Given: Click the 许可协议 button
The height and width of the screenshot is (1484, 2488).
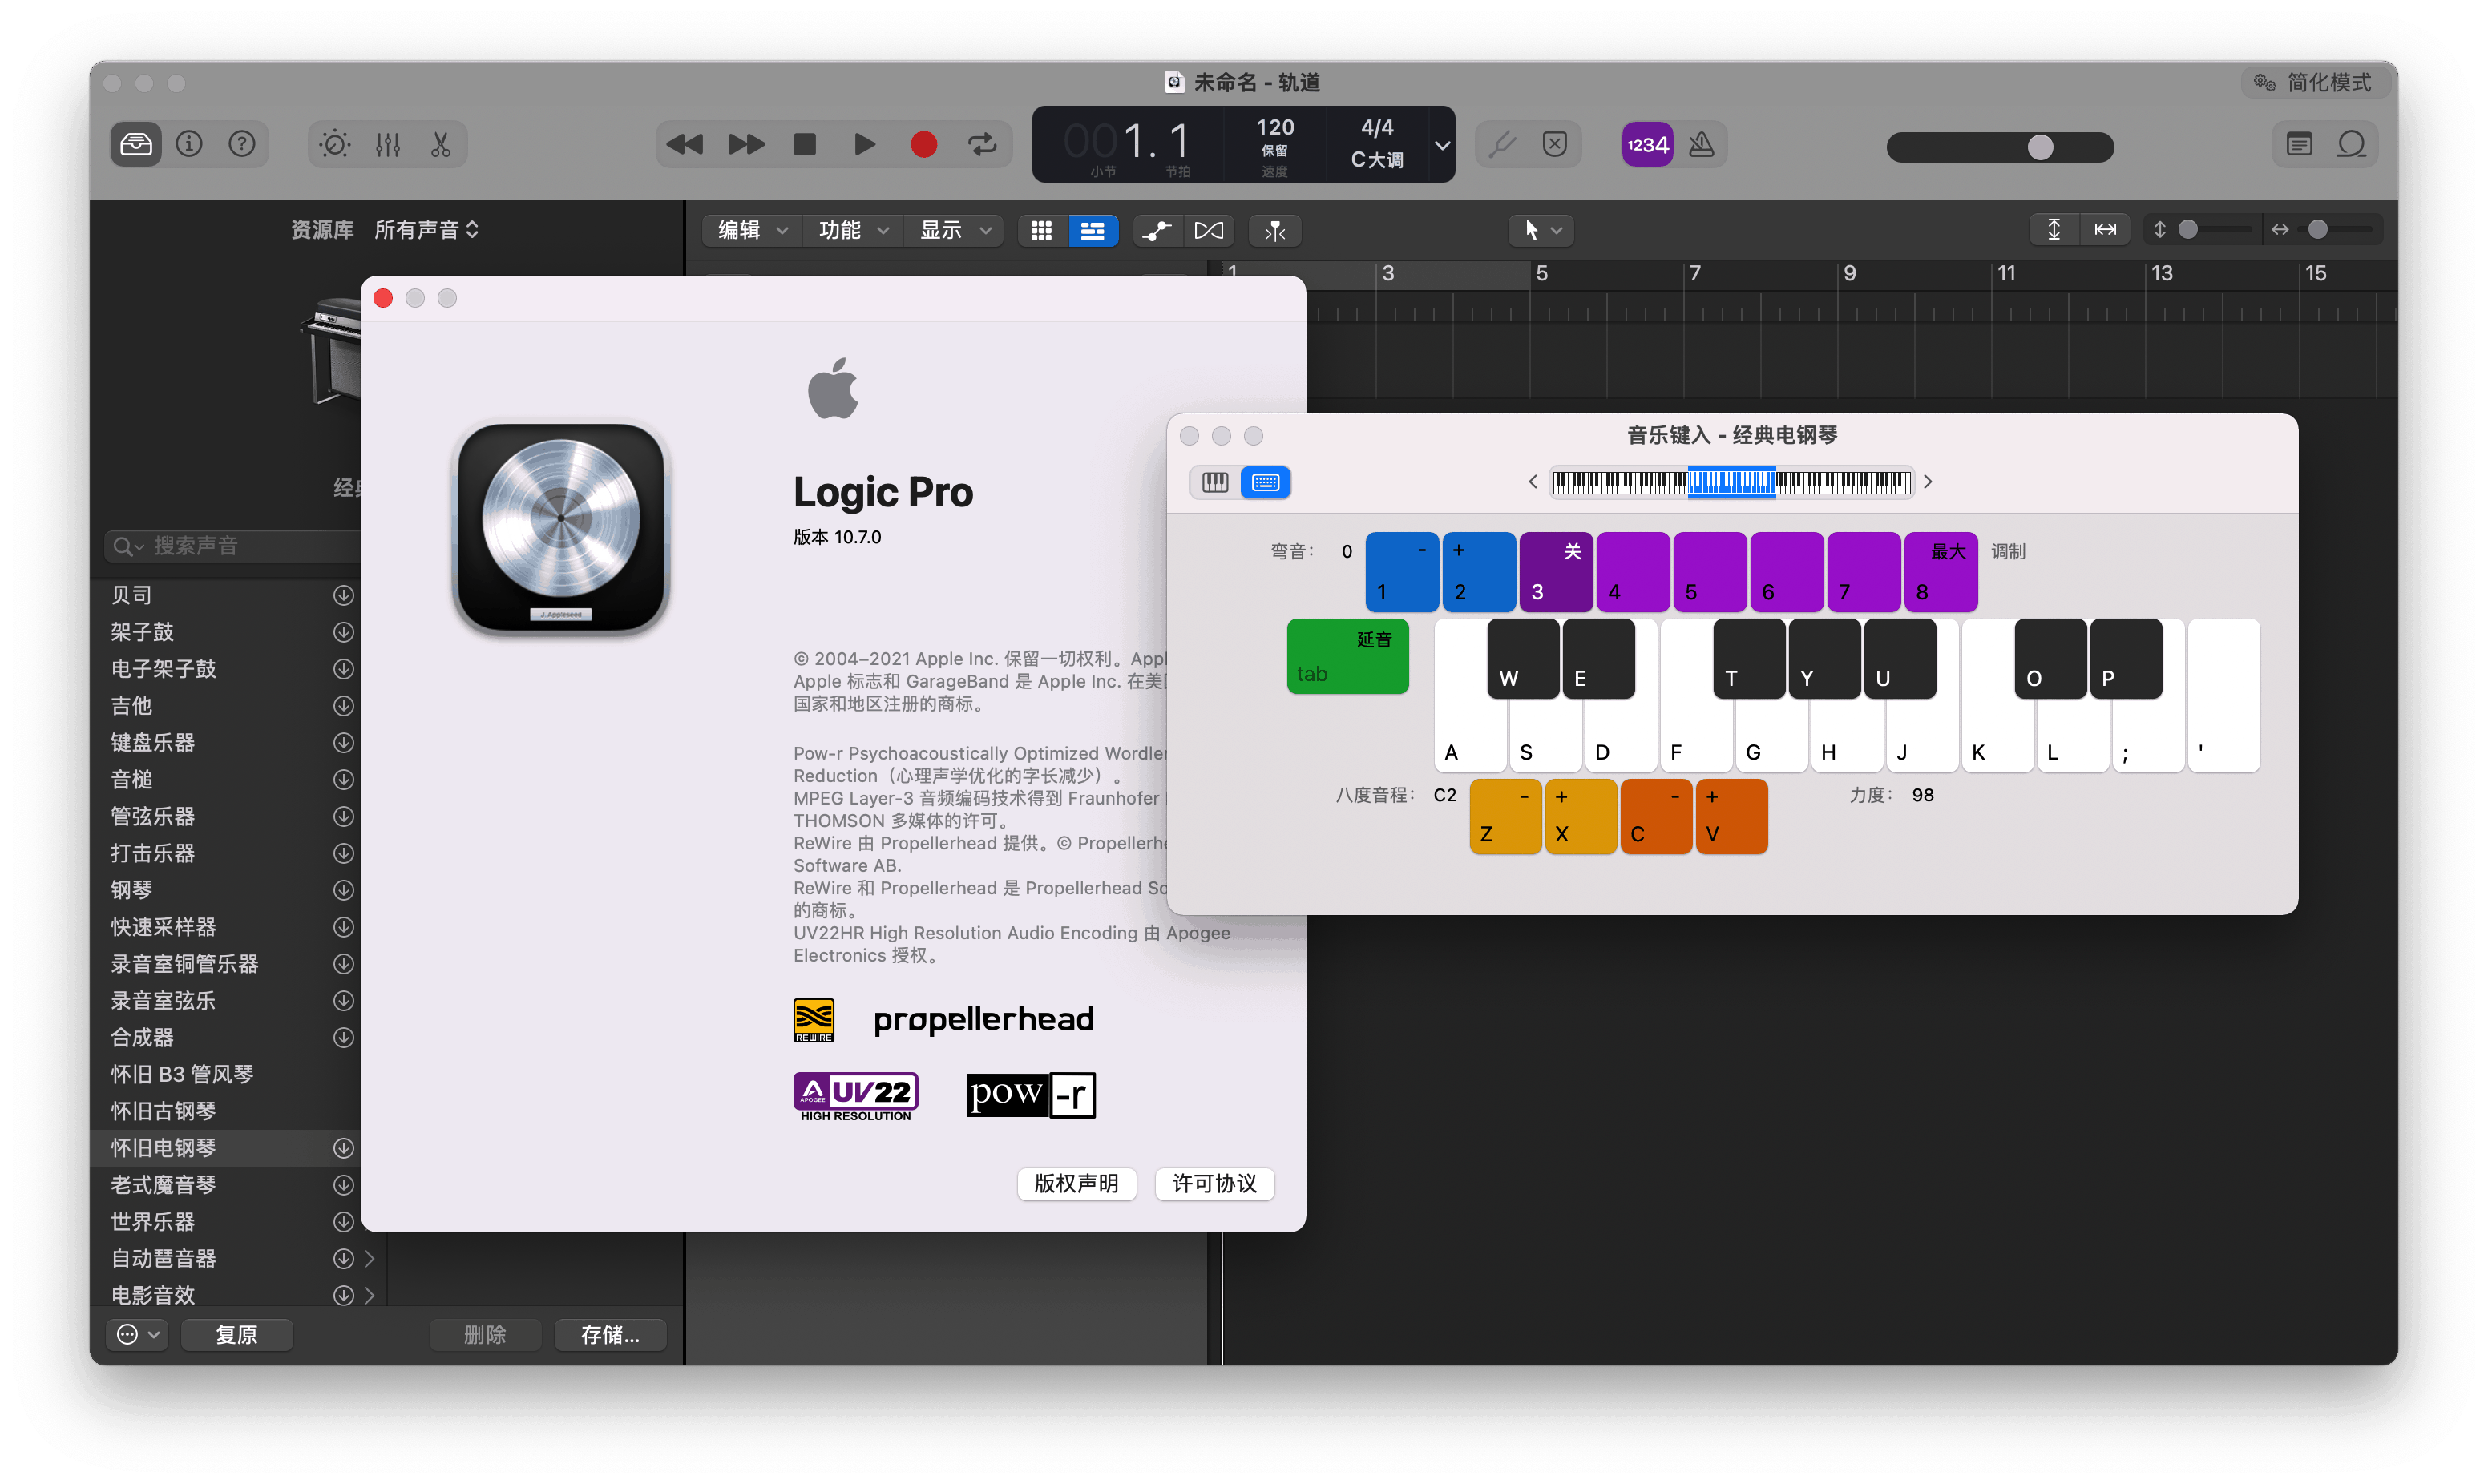Looking at the screenshot, I should [1214, 1183].
